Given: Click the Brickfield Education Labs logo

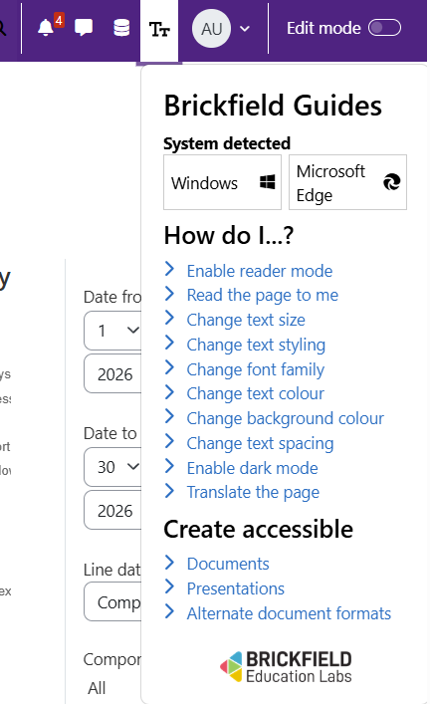Looking at the screenshot, I should (286, 667).
